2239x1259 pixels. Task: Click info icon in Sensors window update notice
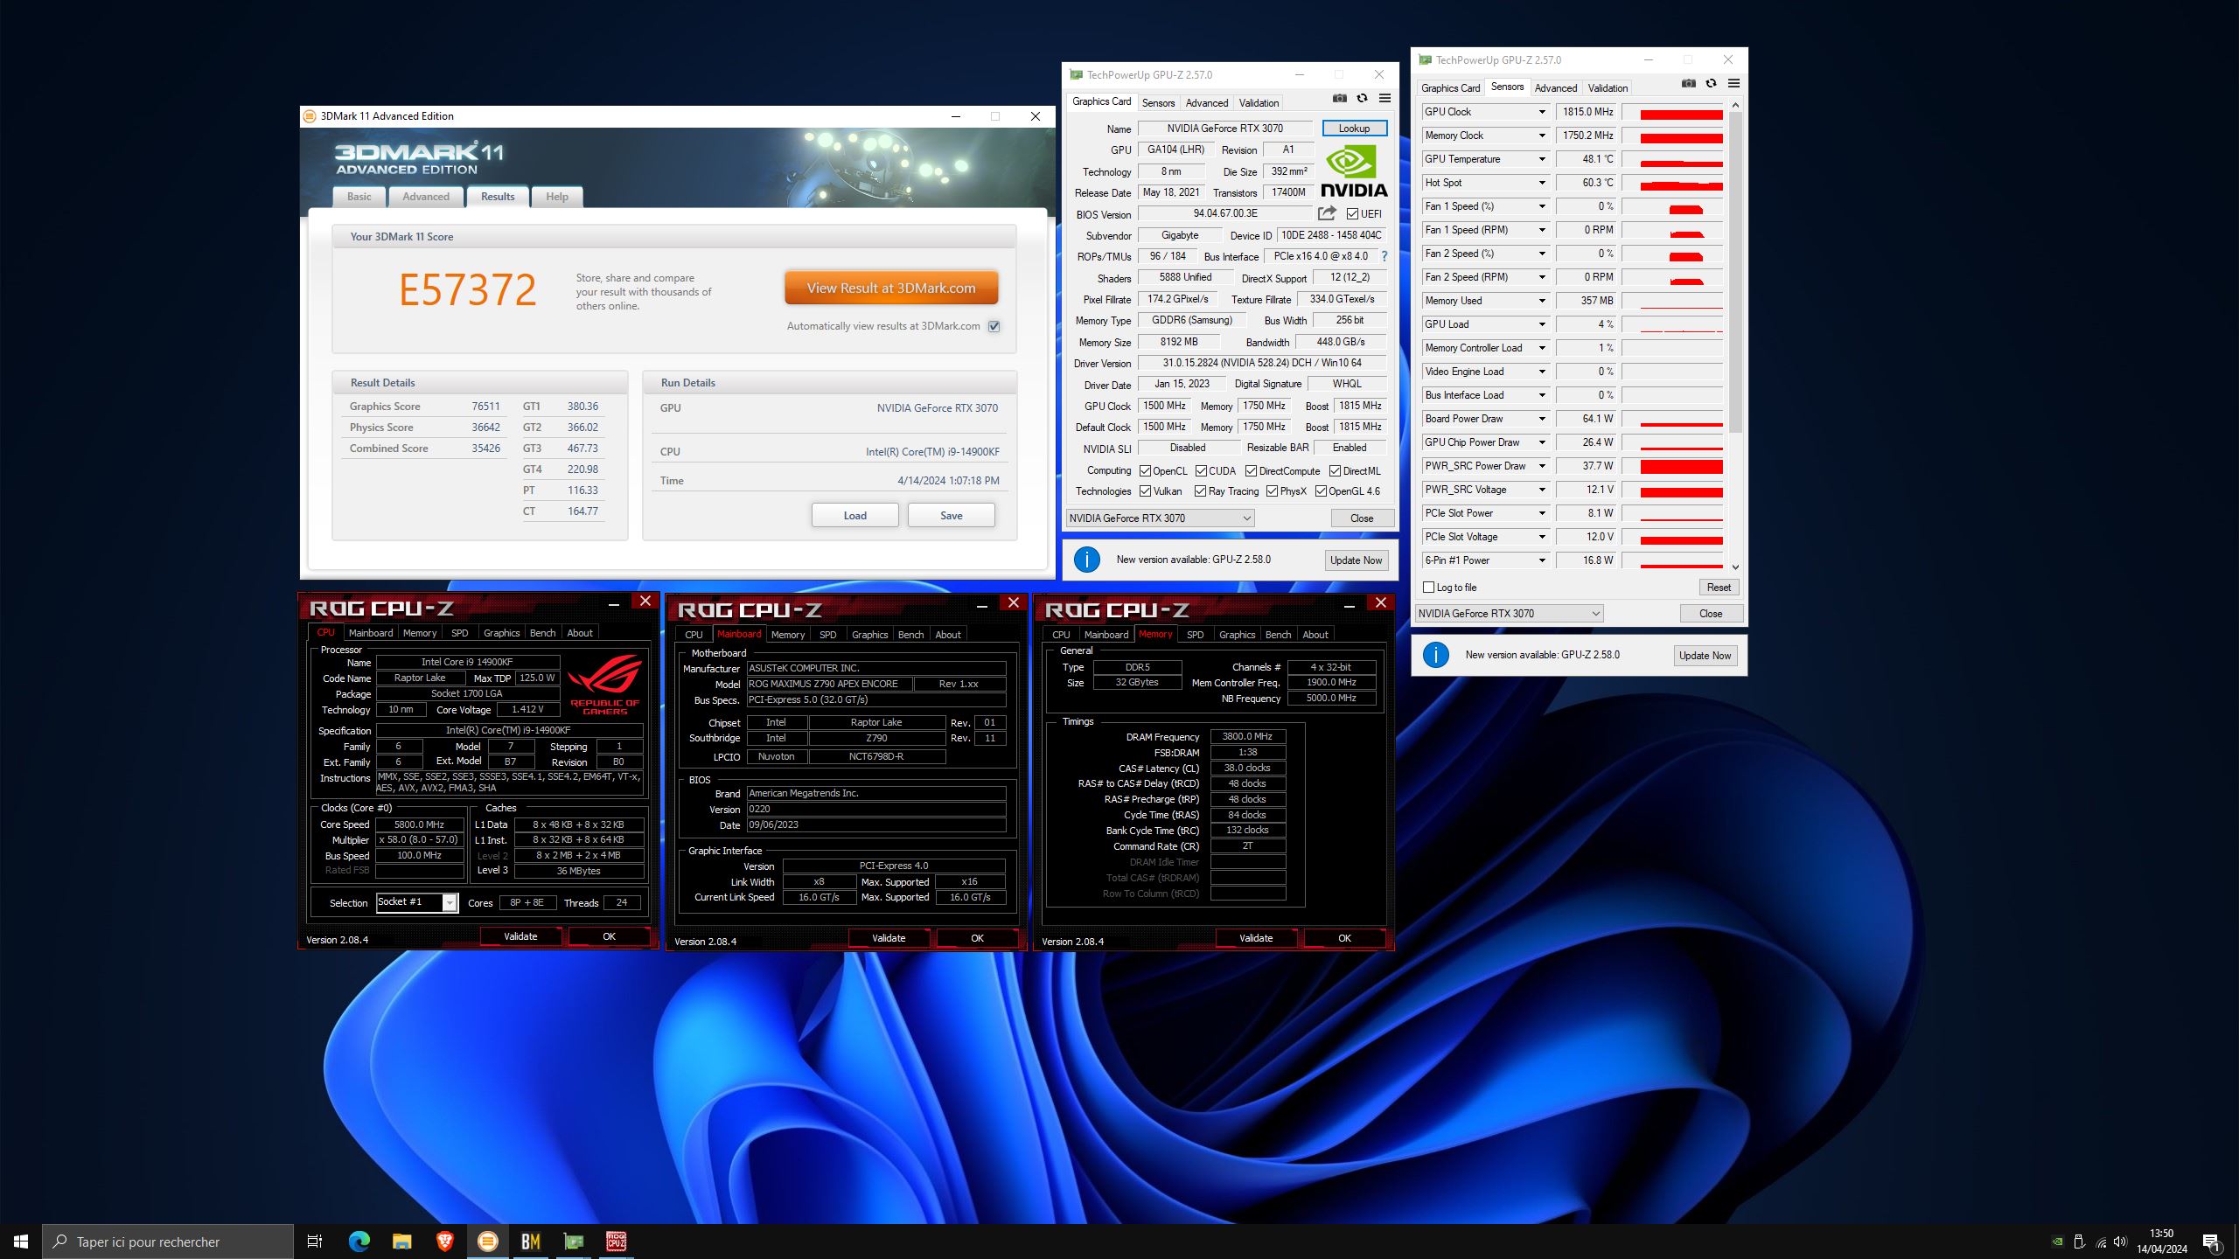click(x=1435, y=655)
